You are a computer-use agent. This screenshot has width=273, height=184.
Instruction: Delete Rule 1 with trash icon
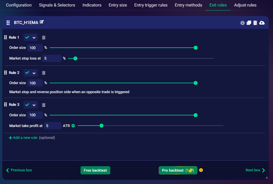44,38
